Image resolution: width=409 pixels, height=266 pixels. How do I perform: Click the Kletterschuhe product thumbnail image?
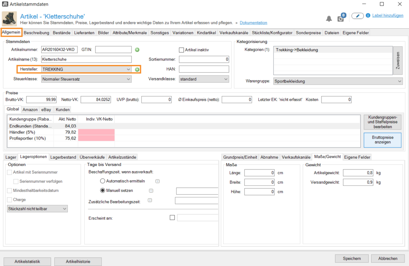click(x=8, y=19)
